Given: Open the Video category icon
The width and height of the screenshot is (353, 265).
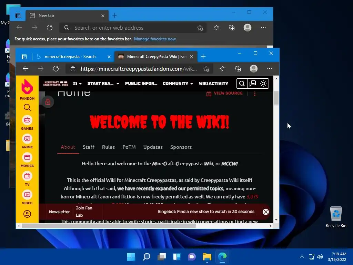Looking at the screenshot, I should click(27, 195).
